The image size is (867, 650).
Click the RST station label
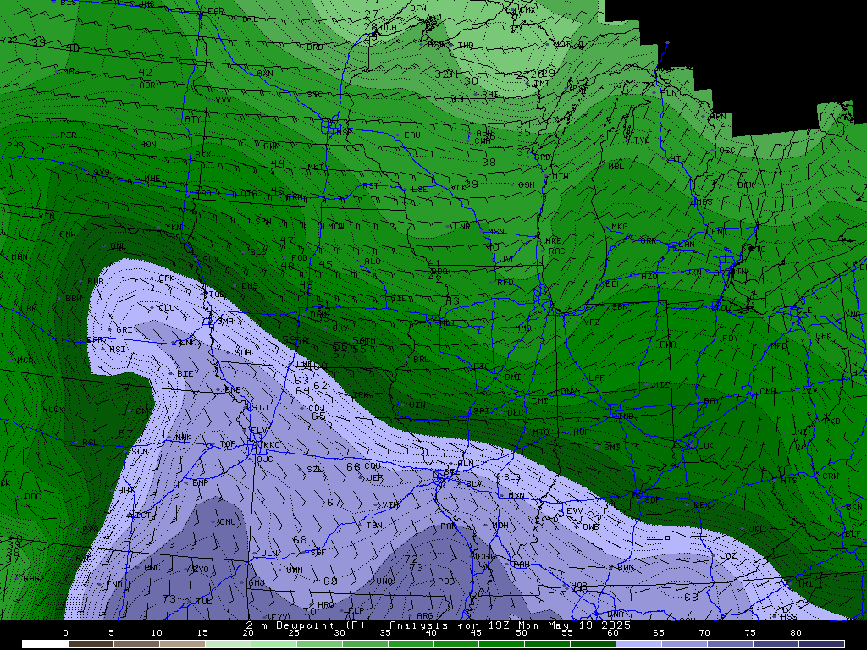click(371, 186)
